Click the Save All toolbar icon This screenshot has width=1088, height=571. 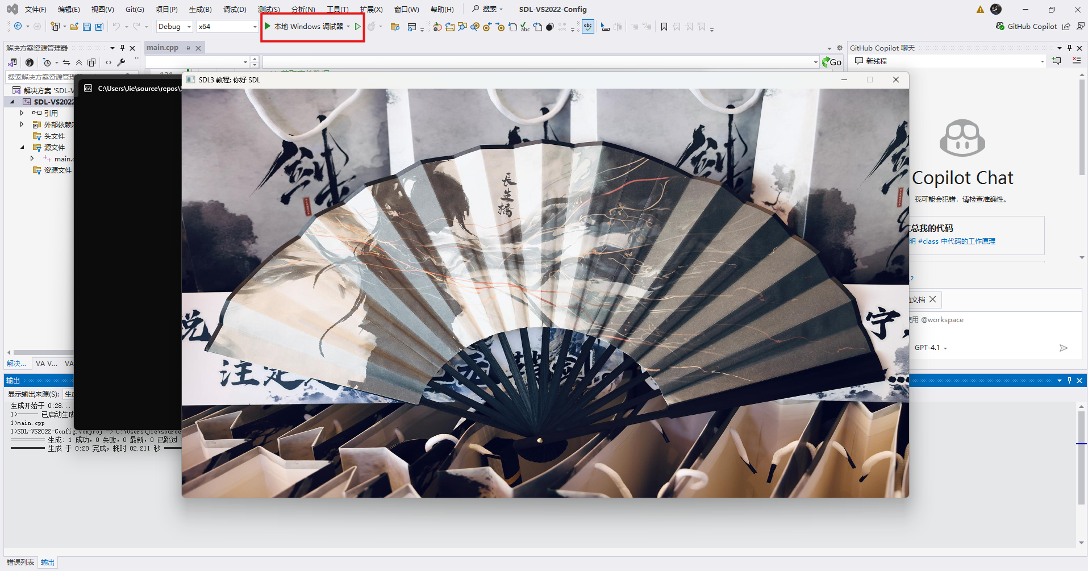click(x=99, y=26)
